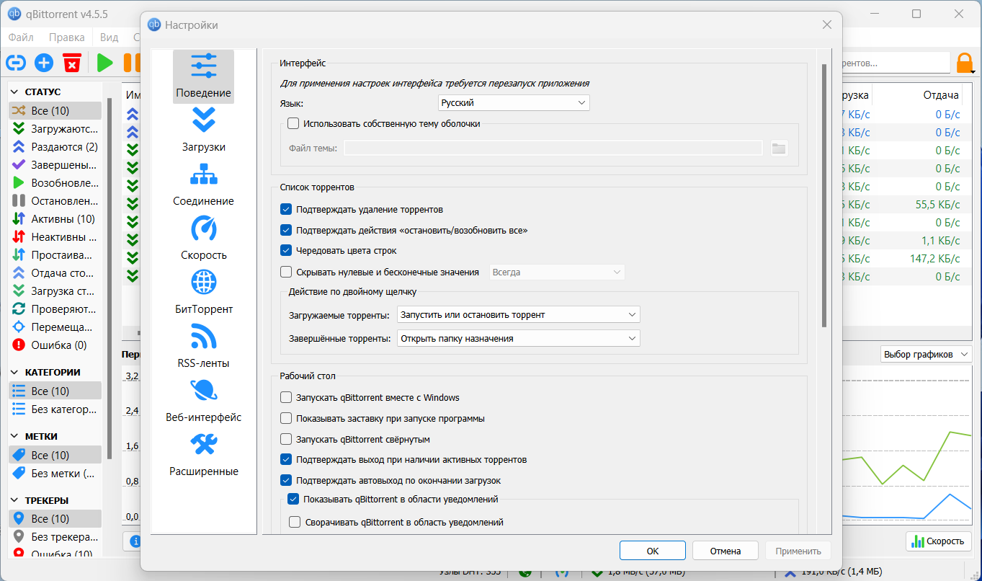Click the Скорость button in main window

click(939, 541)
